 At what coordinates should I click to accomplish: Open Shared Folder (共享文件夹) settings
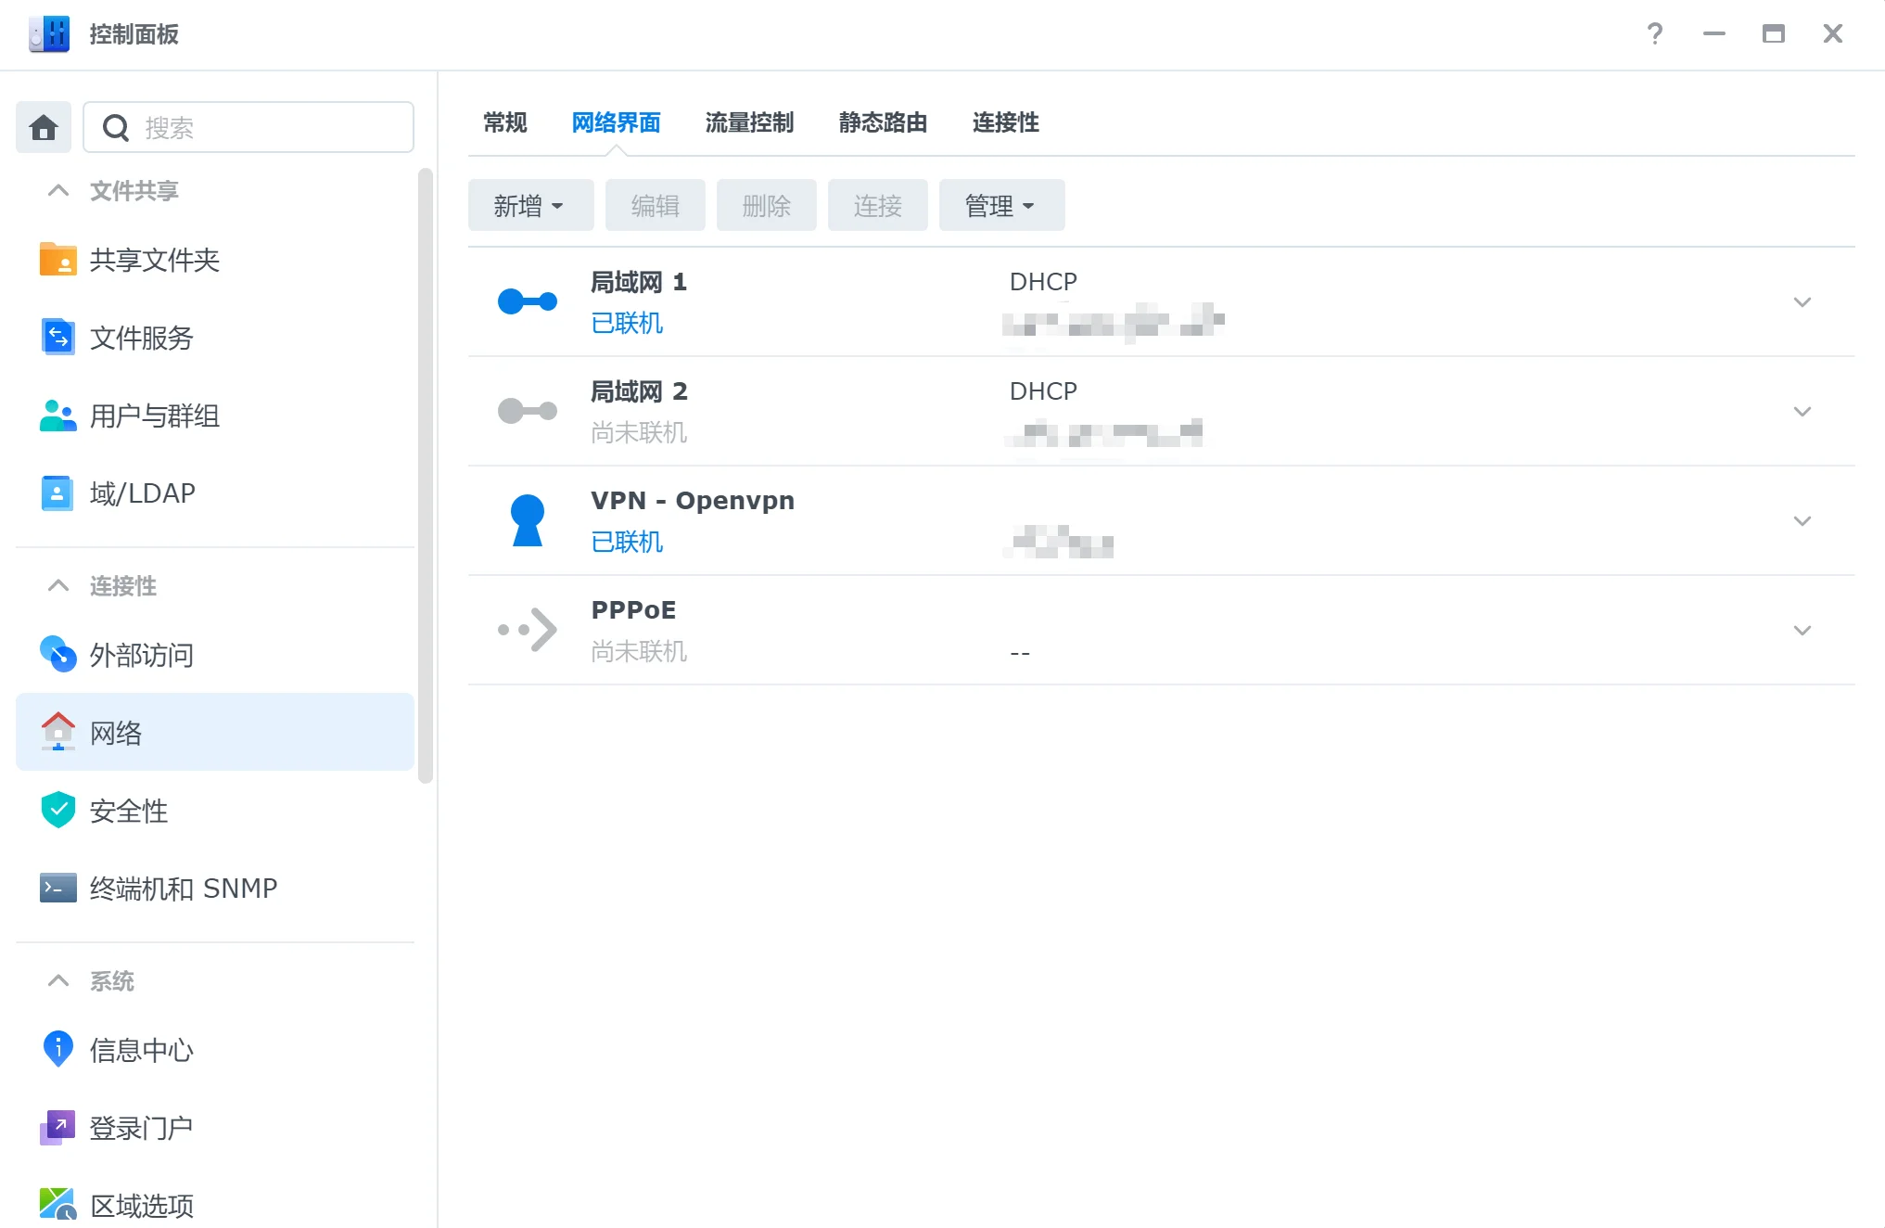click(154, 261)
